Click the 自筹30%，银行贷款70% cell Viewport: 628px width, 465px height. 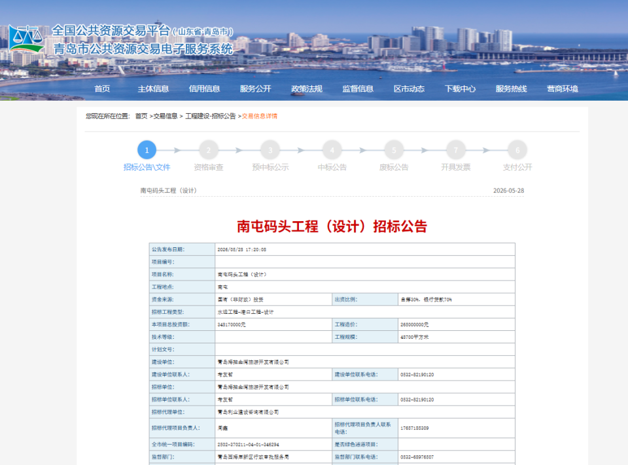click(x=457, y=300)
